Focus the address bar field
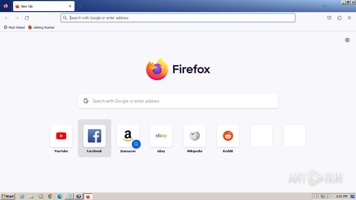 tap(178, 18)
